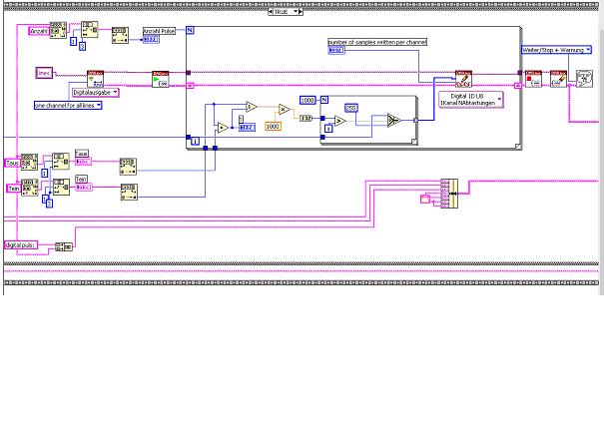Select the Tein string indicator terminal
Screen dimensions: 604x431
click(x=84, y=187)
